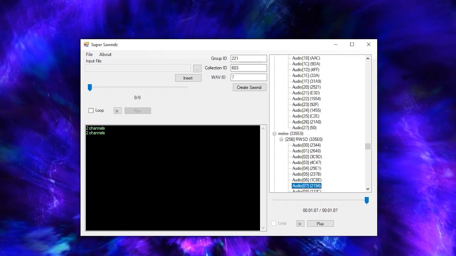This screenshot has height=256, width=456.
Task: Select Audio[01] (2648)
Action: (x=307, y=151)
